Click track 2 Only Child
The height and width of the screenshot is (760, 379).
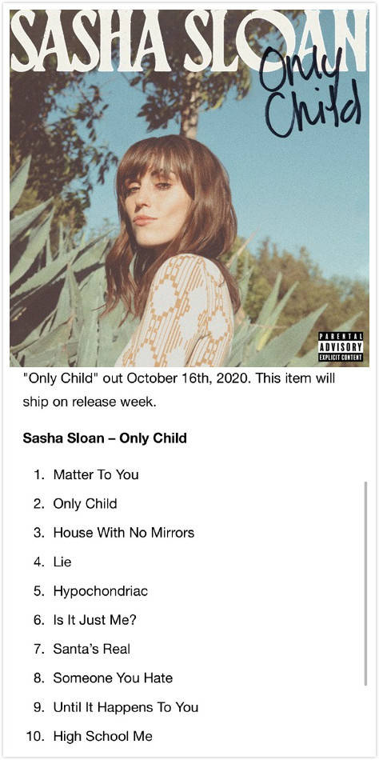tap(86, 503)
